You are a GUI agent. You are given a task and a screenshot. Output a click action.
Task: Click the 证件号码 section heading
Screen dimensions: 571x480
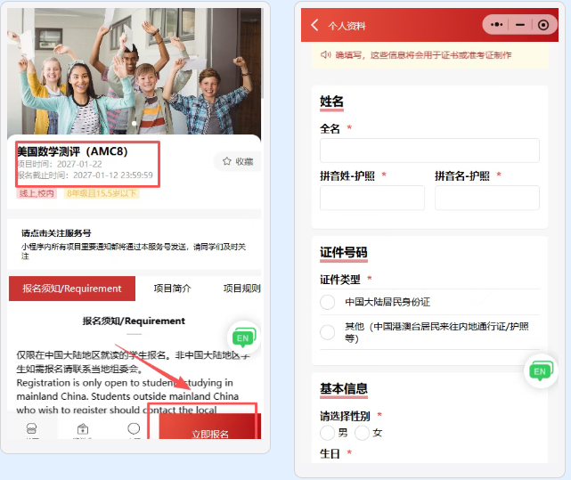pos(343,252)
